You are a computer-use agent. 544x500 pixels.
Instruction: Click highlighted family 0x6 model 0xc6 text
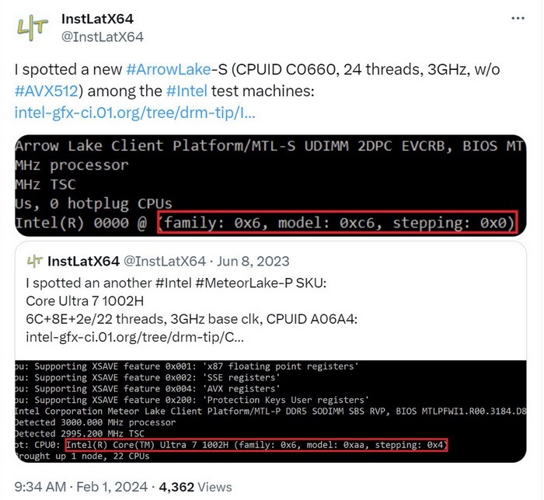[337, 222]
